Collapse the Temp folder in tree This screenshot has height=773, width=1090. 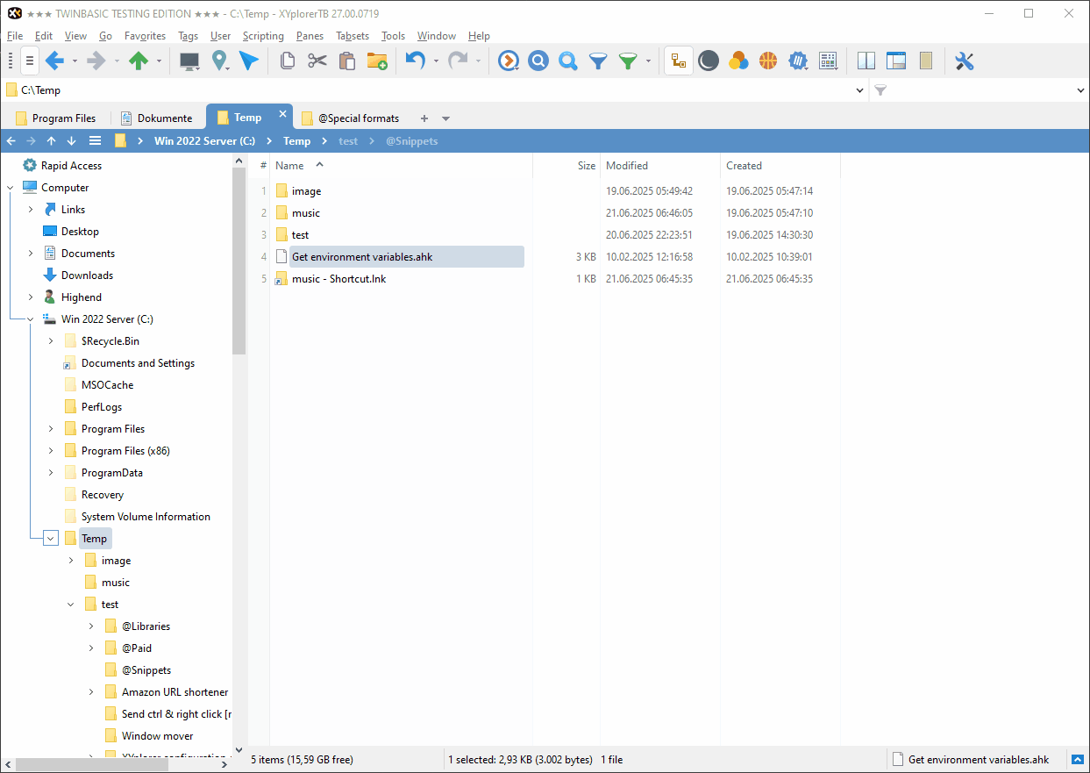coord(51,539)
